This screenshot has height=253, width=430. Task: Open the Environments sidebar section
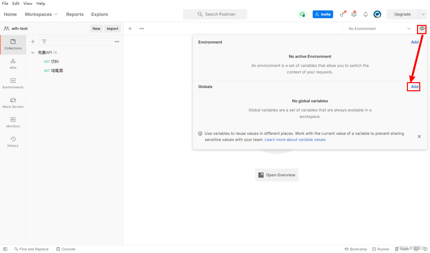(x=13, y=83)
